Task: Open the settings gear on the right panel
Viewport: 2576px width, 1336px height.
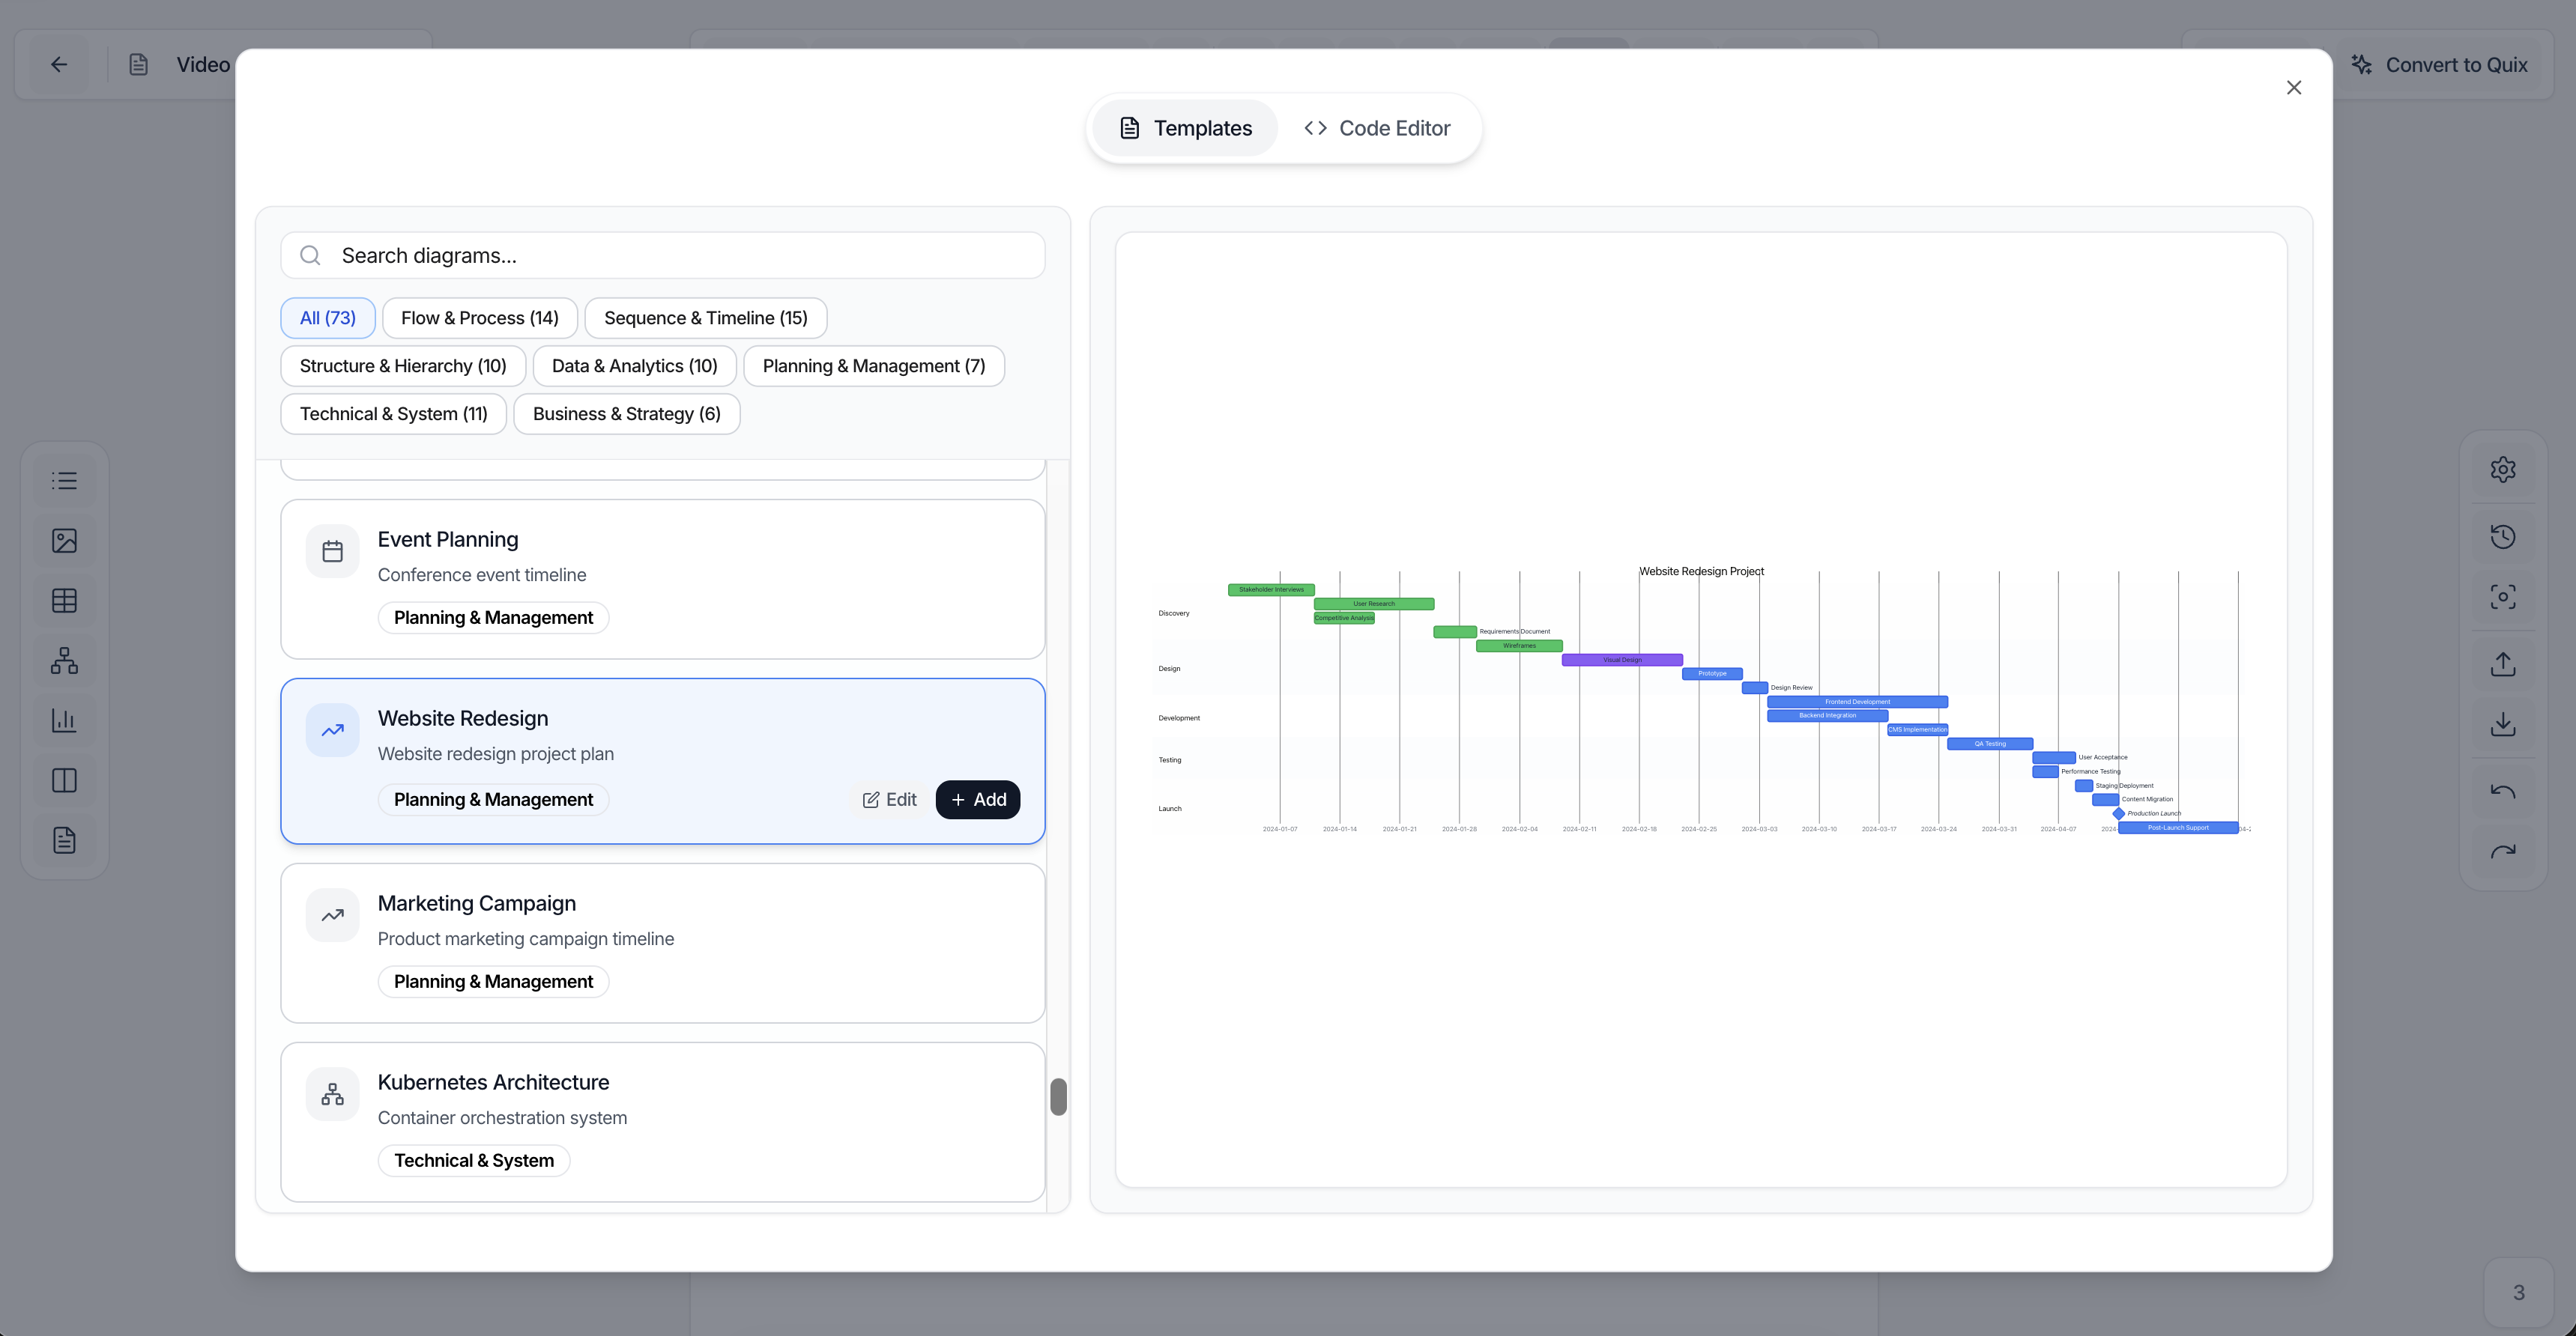Action: 2504,469
